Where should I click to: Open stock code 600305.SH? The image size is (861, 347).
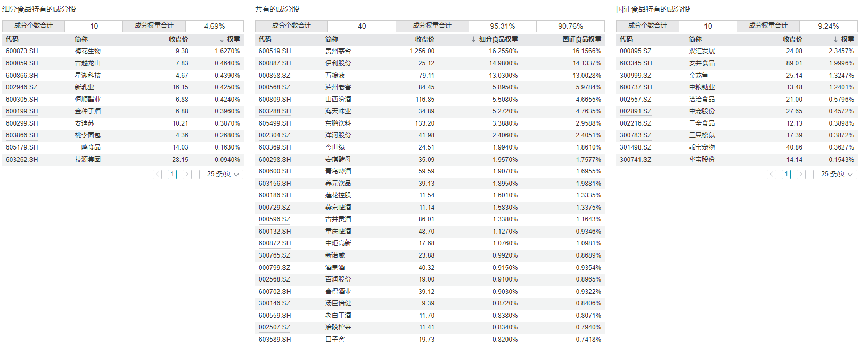22,100
